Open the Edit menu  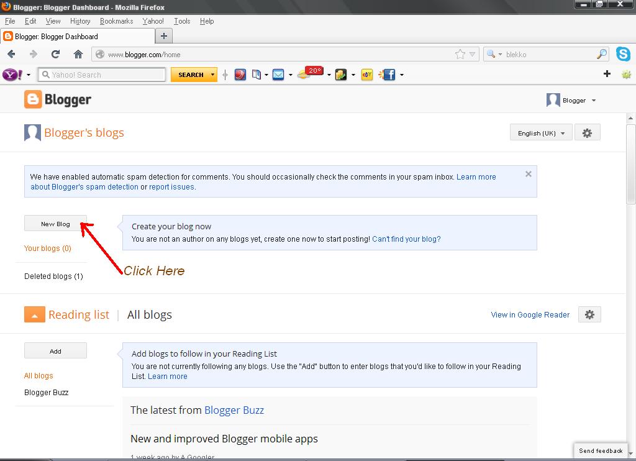(x=30, y=21)
